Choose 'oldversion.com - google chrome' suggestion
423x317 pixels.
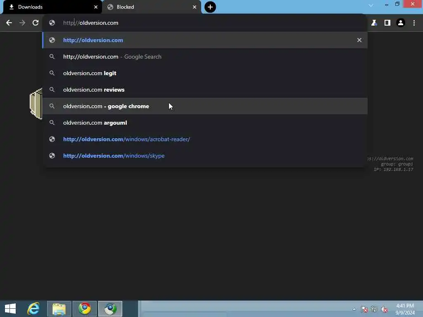click(205, 106)
